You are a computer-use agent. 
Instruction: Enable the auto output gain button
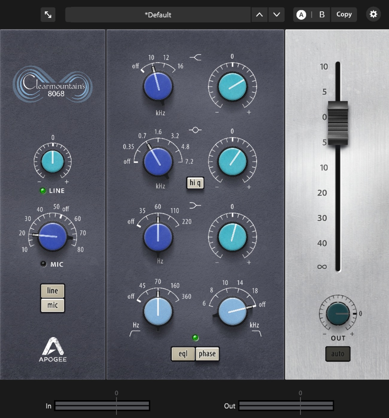coord(338,354)
